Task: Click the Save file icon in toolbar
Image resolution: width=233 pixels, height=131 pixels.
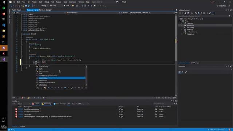Action: [26, 6]
